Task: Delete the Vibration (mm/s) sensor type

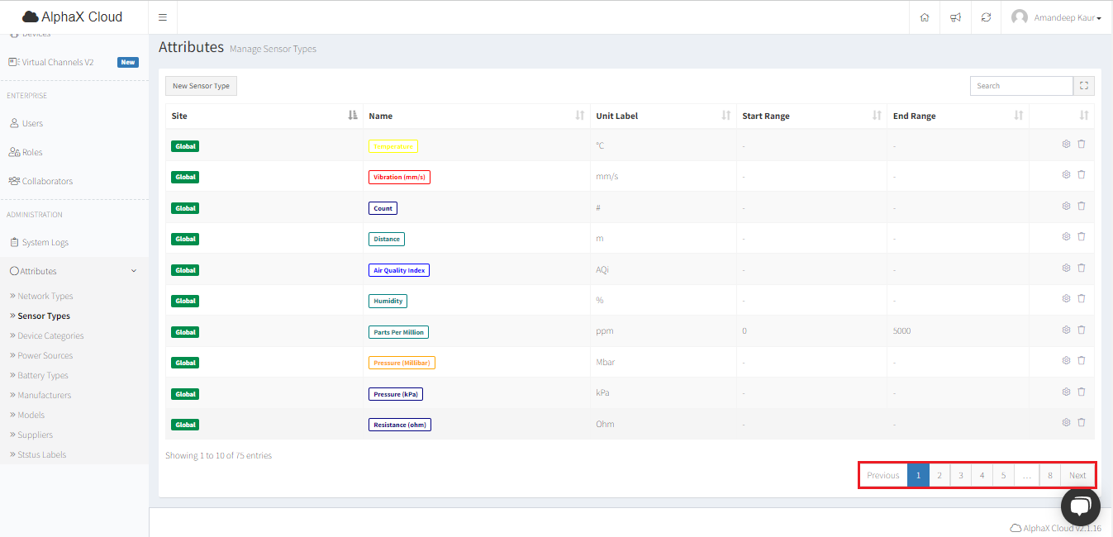Action: [1082, 174]
